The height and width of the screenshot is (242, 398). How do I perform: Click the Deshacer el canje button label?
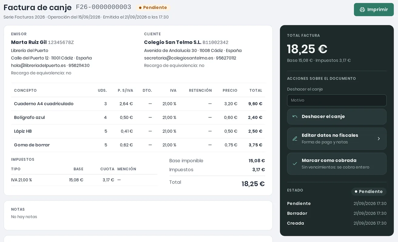click(x=323, y=116)
